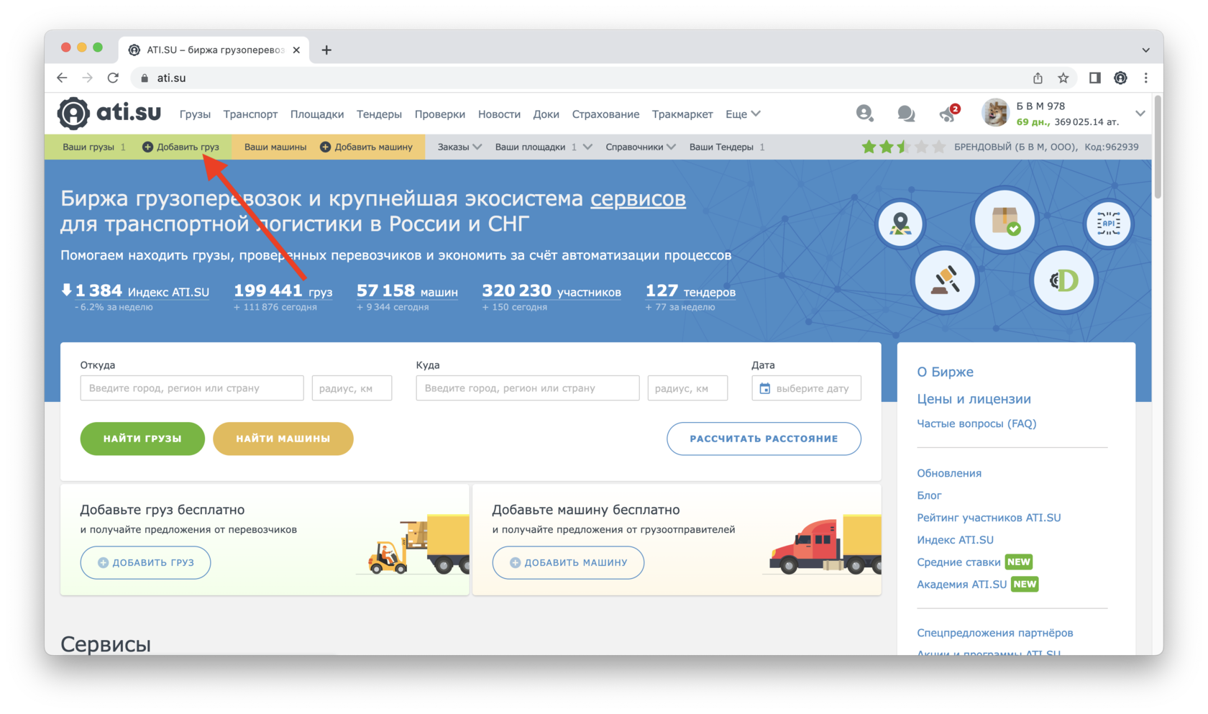This screenshot has width=1208, height=714.
Task: Open the Тракмаркет menu item
Action: tap(682, 114)
